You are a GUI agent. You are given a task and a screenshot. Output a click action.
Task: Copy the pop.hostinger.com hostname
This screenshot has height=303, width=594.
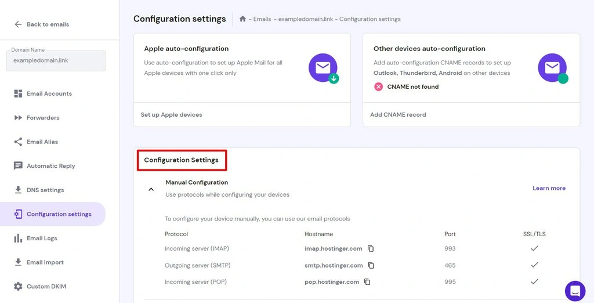click(367, 282)
